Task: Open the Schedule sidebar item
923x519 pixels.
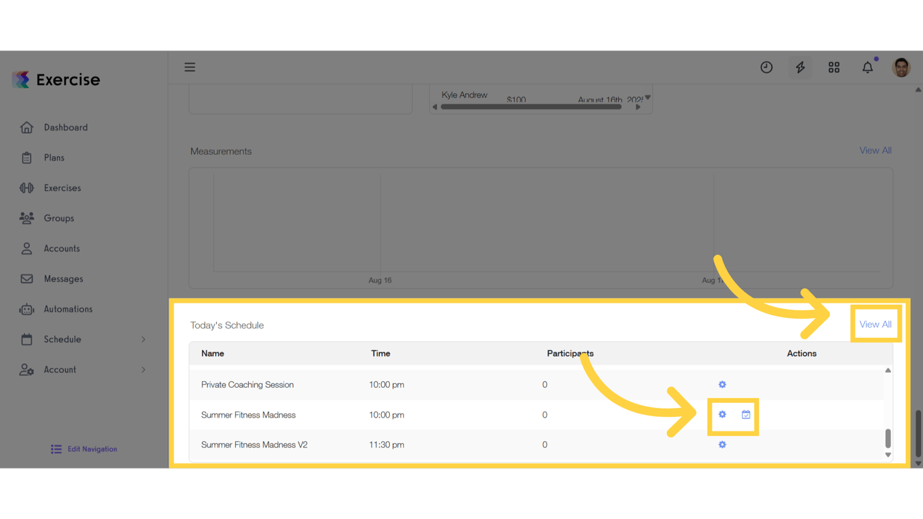Action: tap(62, 339)
